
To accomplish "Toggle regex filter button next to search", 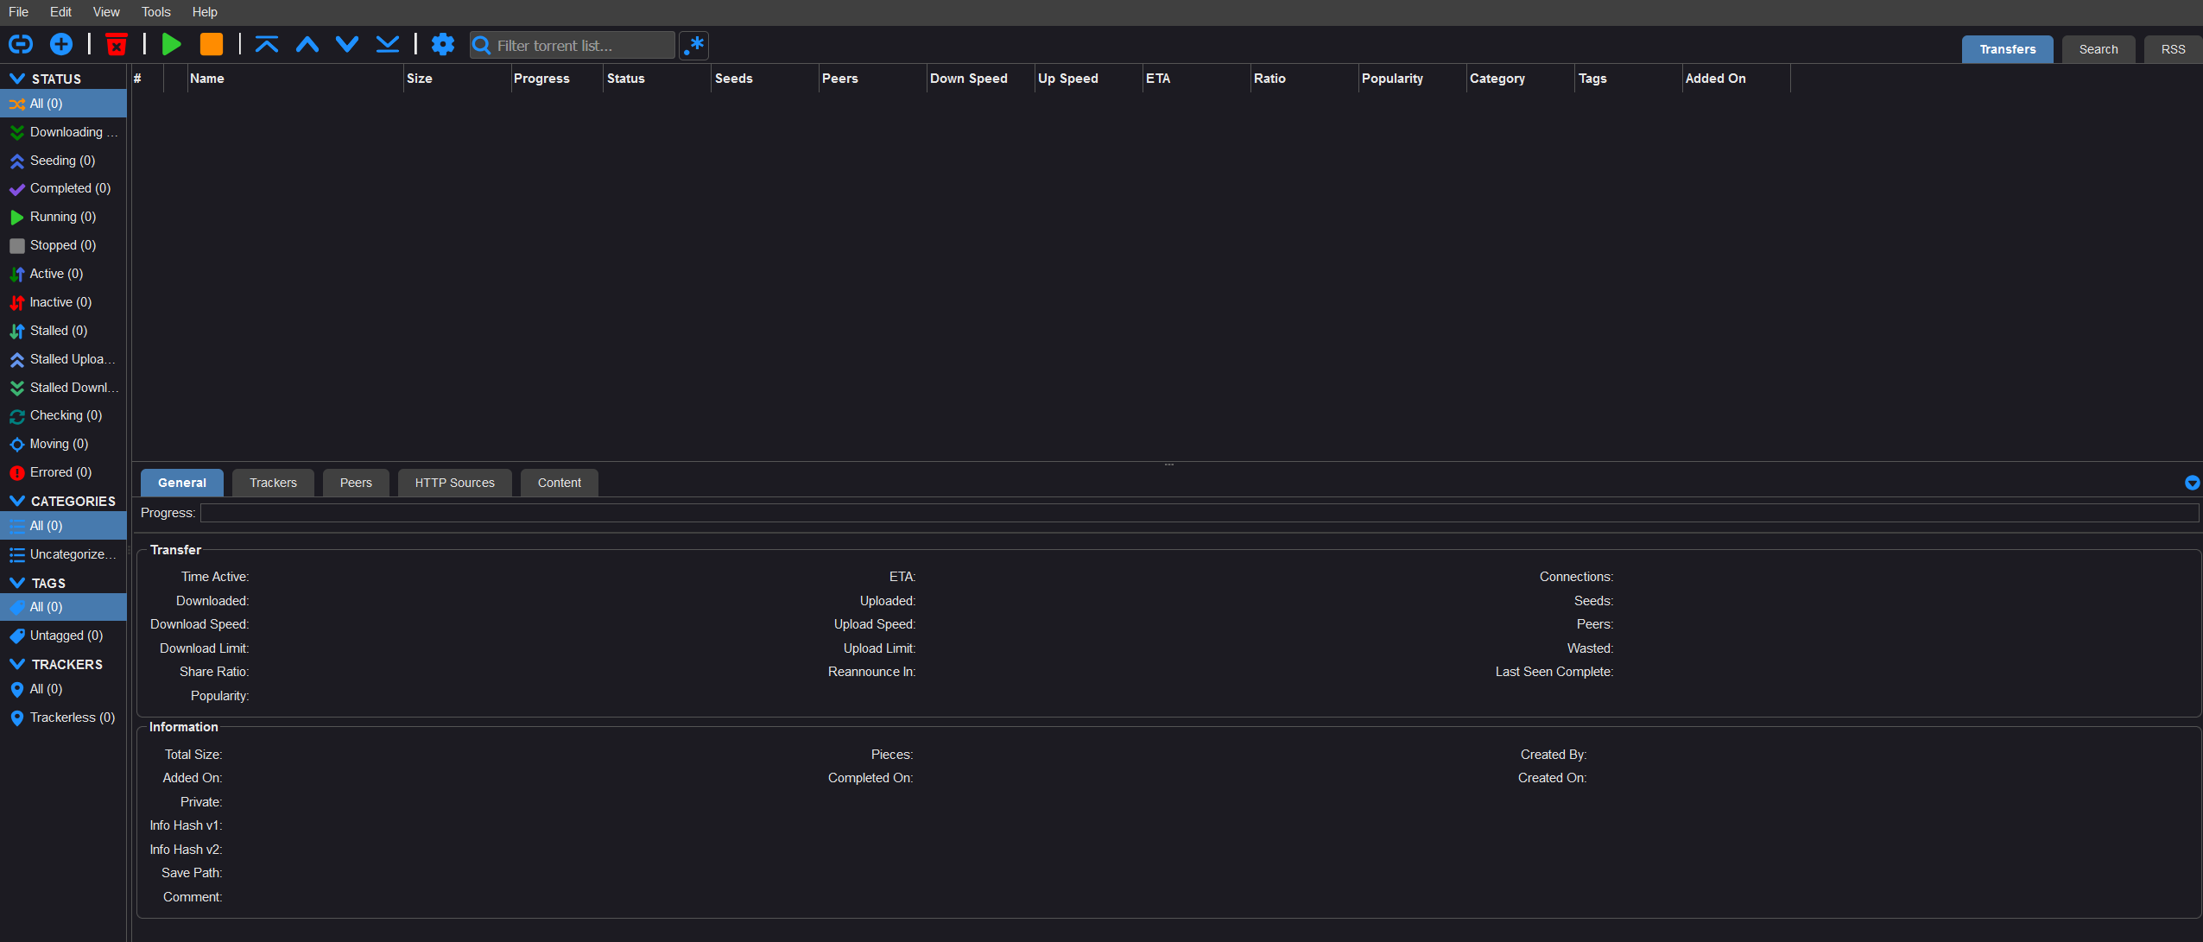I will tap(693, 45).
